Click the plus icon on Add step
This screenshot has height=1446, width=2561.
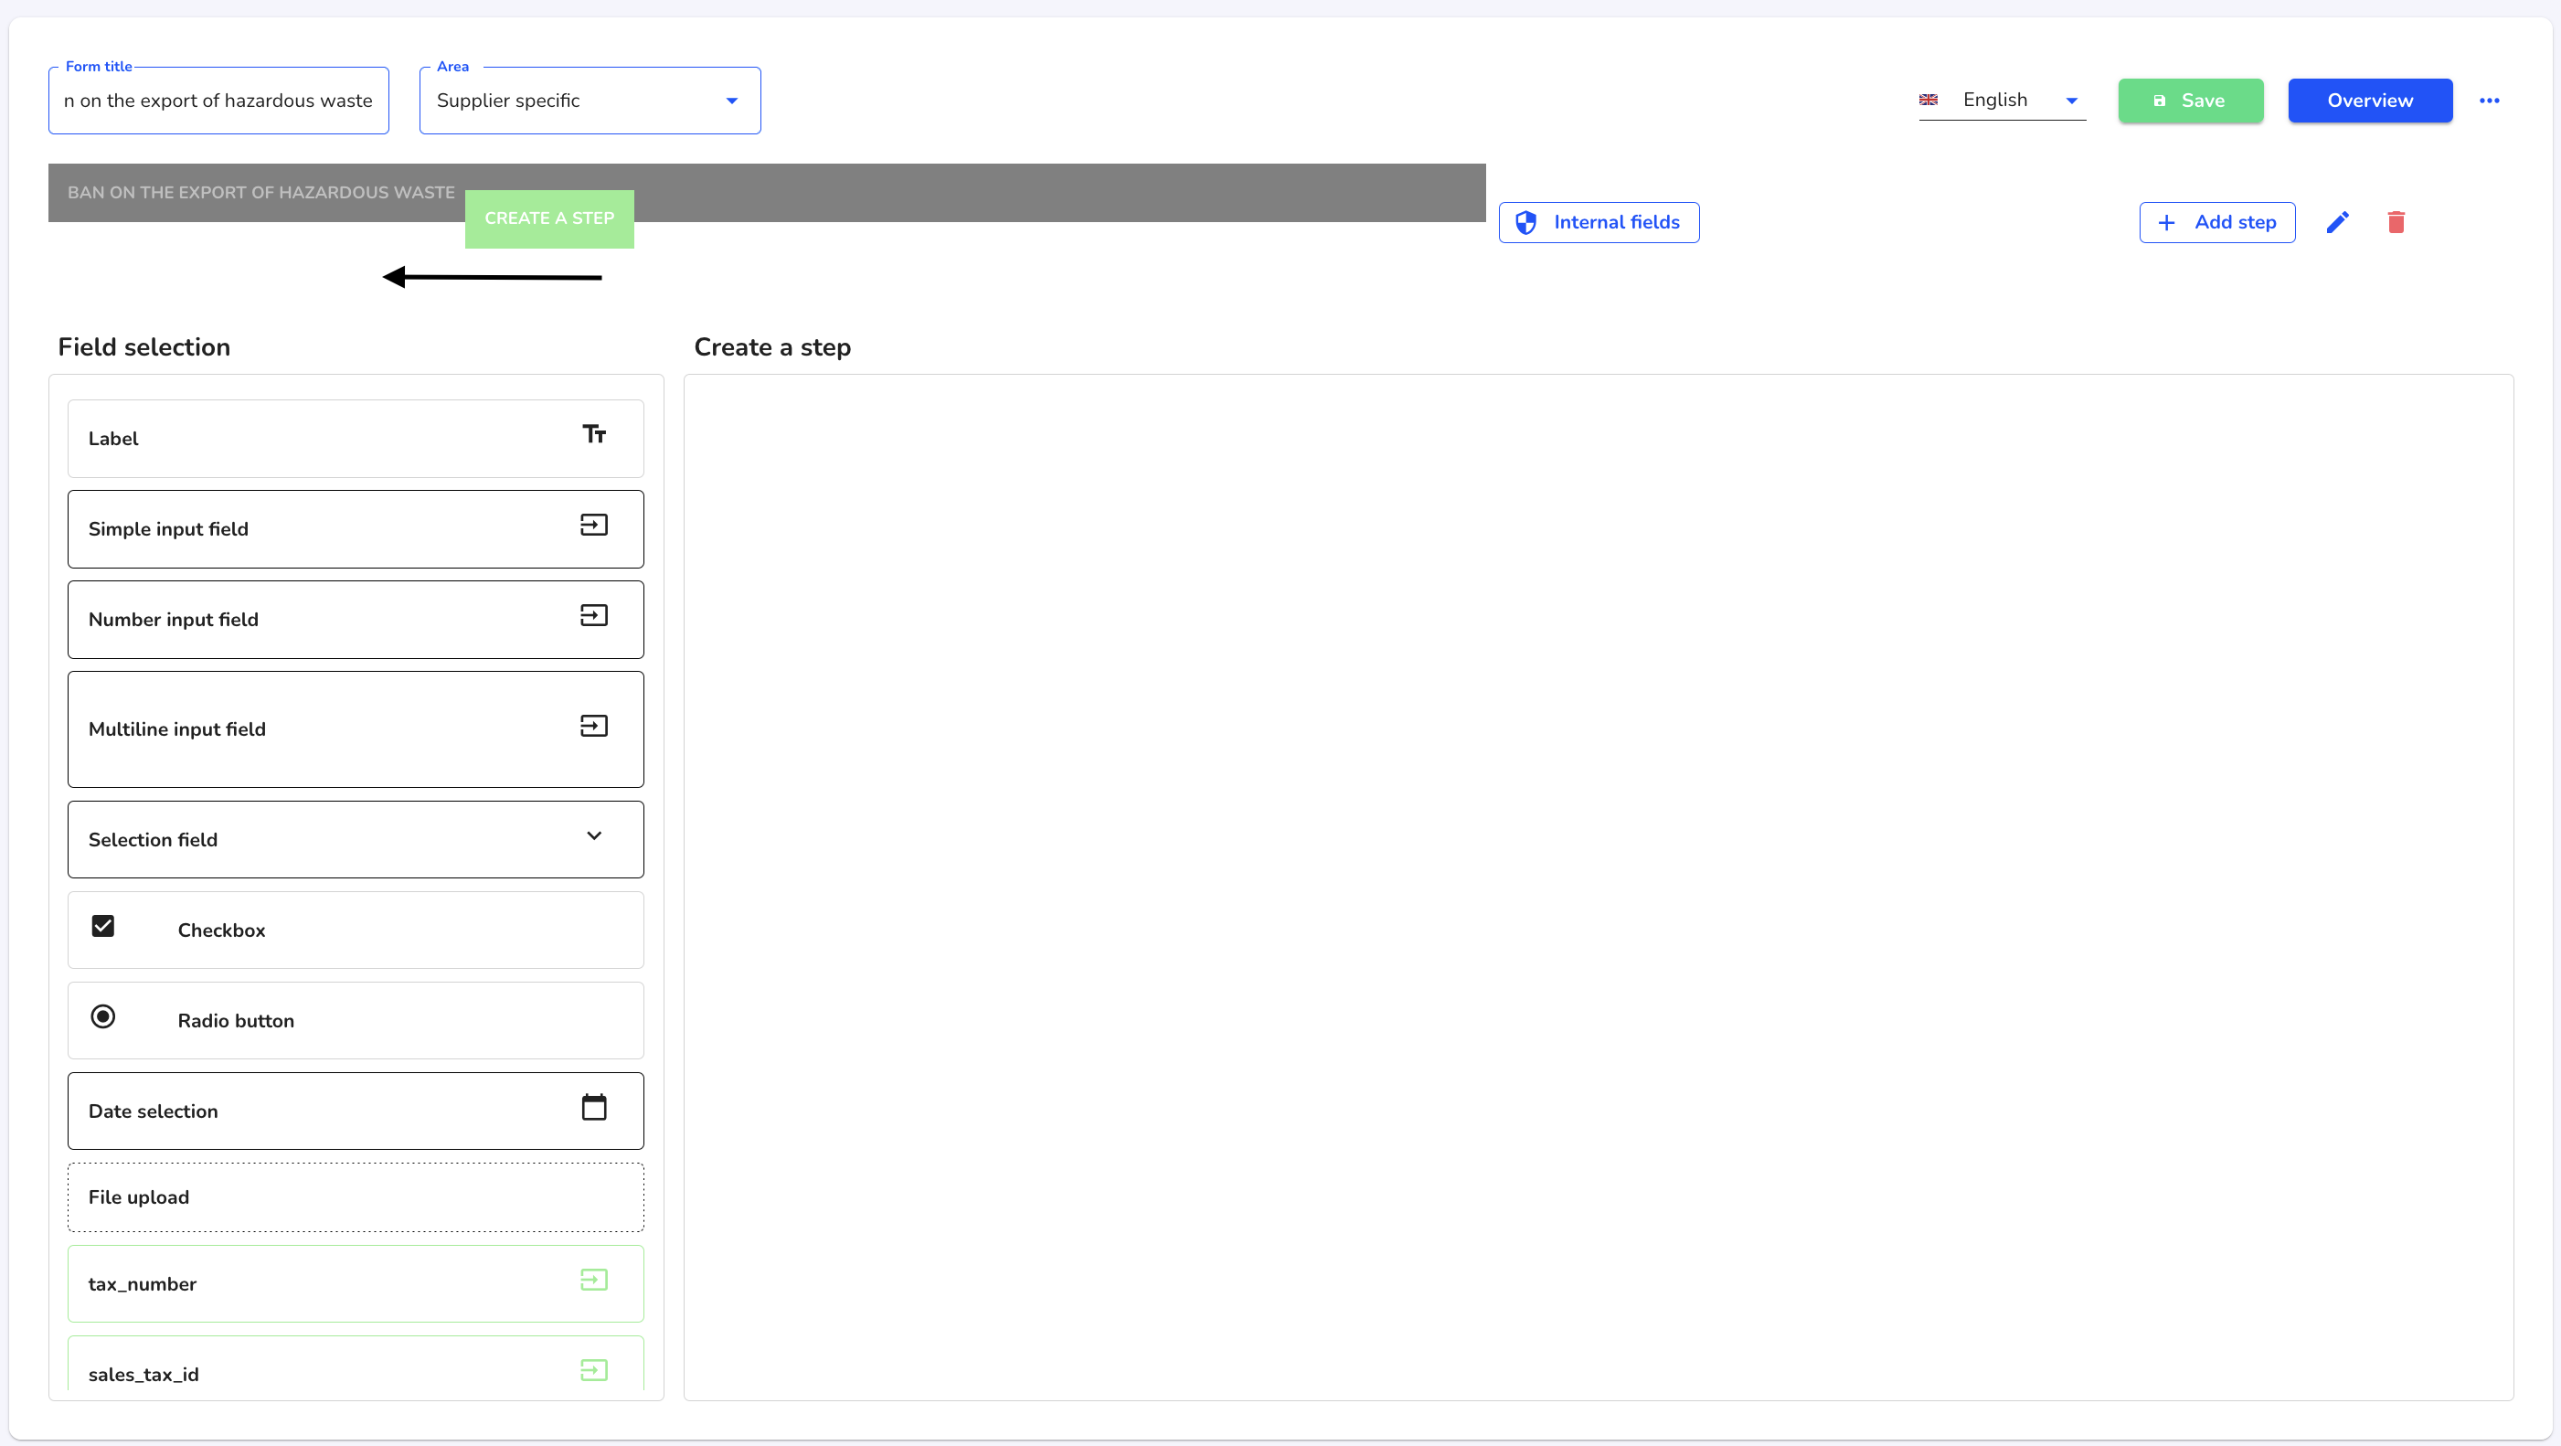coord(2166,222)
